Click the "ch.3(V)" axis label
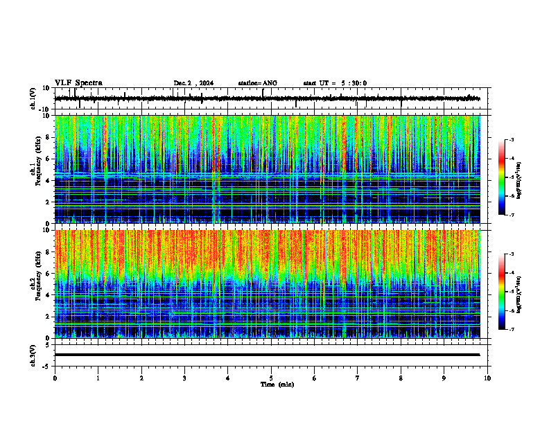The height and width of the screenshot is (424, 549). 33,355
